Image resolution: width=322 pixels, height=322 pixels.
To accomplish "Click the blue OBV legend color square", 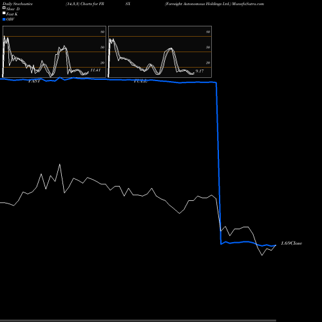I will (4, 19).
